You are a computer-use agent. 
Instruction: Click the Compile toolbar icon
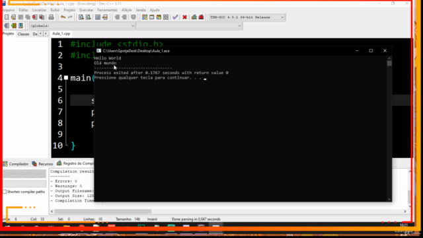[145, 17]
